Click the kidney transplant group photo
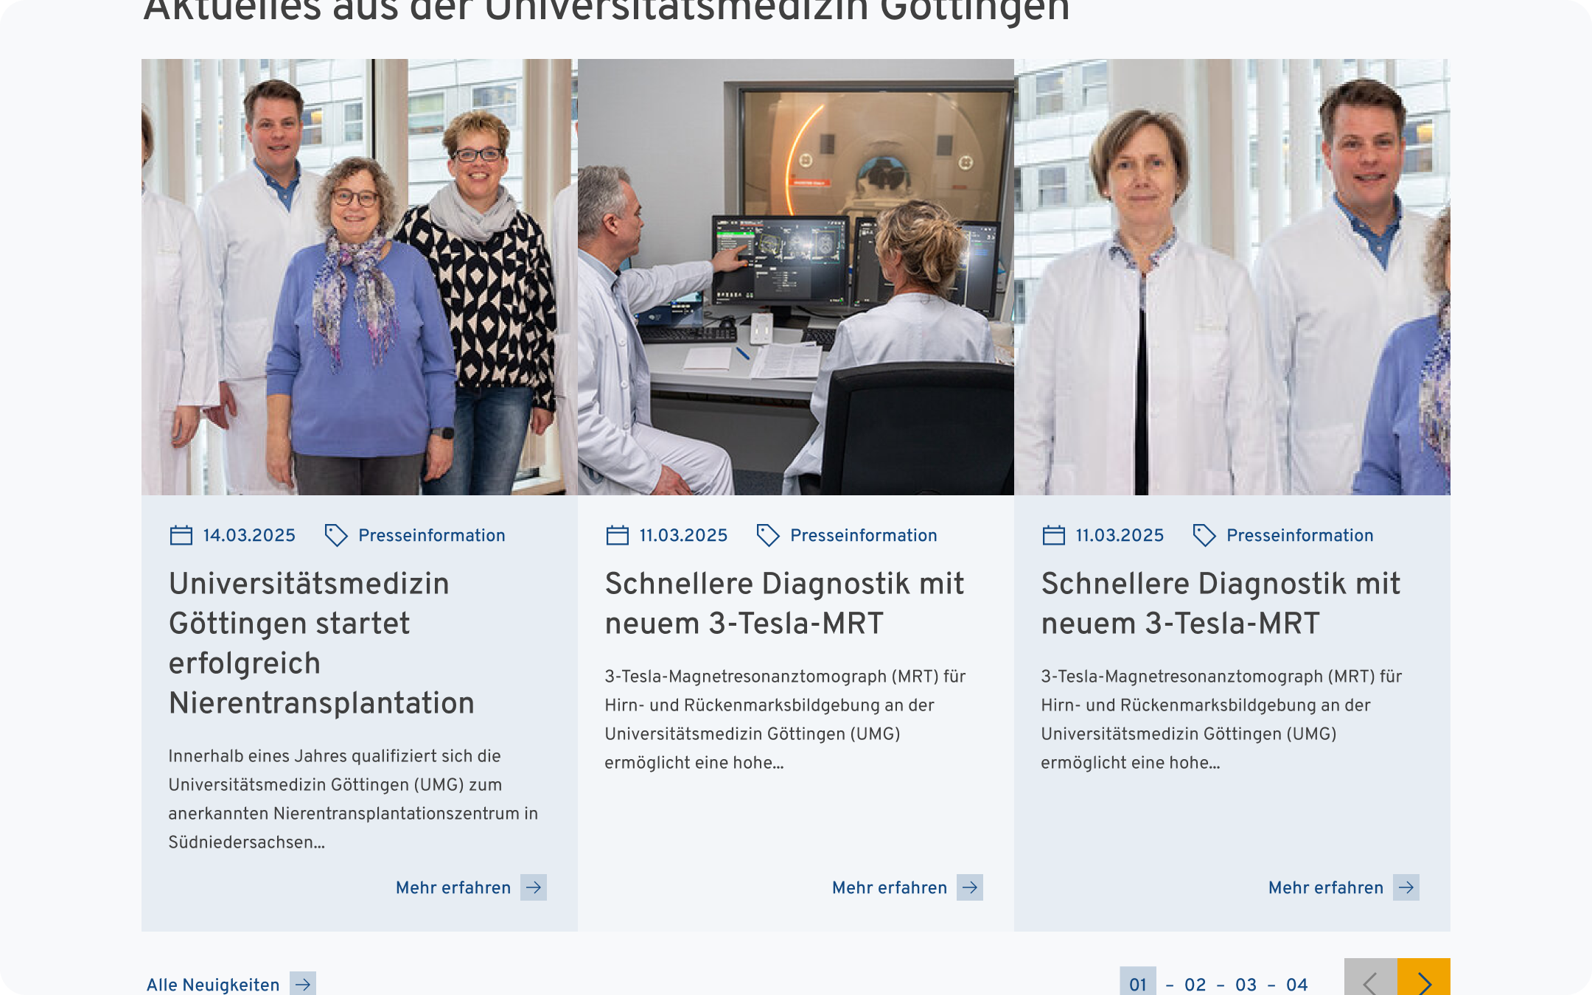 pos(359,277)
